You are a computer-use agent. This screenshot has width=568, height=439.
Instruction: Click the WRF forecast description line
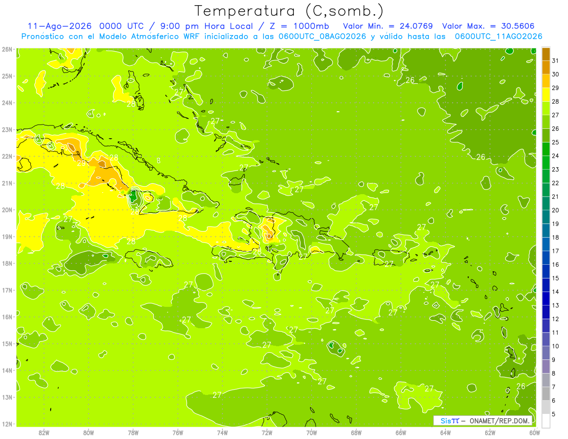pos(282,36)
